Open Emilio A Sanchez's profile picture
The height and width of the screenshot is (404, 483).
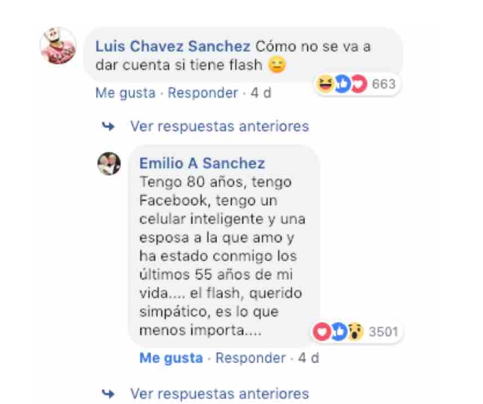click(x=109, y=164)
